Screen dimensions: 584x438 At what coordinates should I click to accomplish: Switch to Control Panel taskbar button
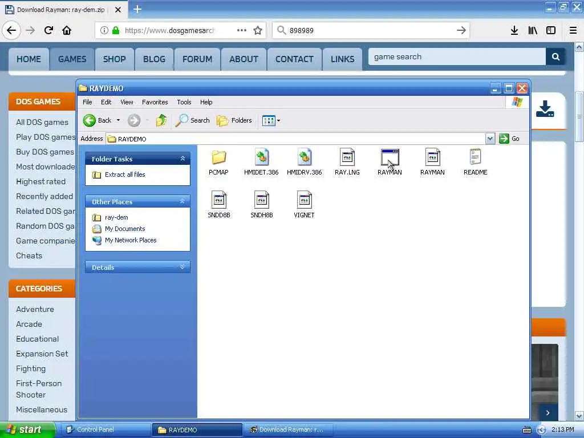[x=106, y=429]
